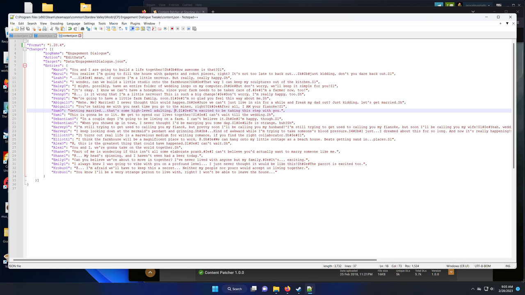Toggle show all characters
Screen dimensions: 525x295
tap(126, 29)
